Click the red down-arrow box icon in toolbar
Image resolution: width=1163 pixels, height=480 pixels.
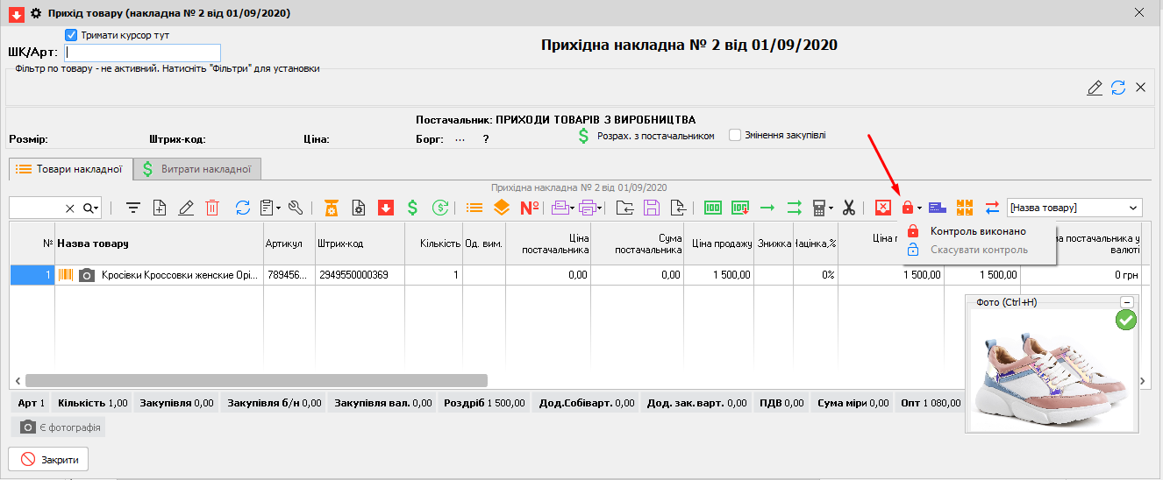point(385,208)
